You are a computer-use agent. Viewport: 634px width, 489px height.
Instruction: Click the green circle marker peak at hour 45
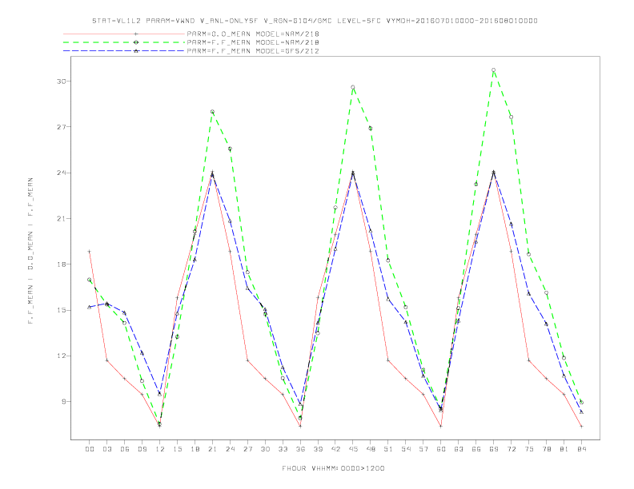tap(353, 87)
